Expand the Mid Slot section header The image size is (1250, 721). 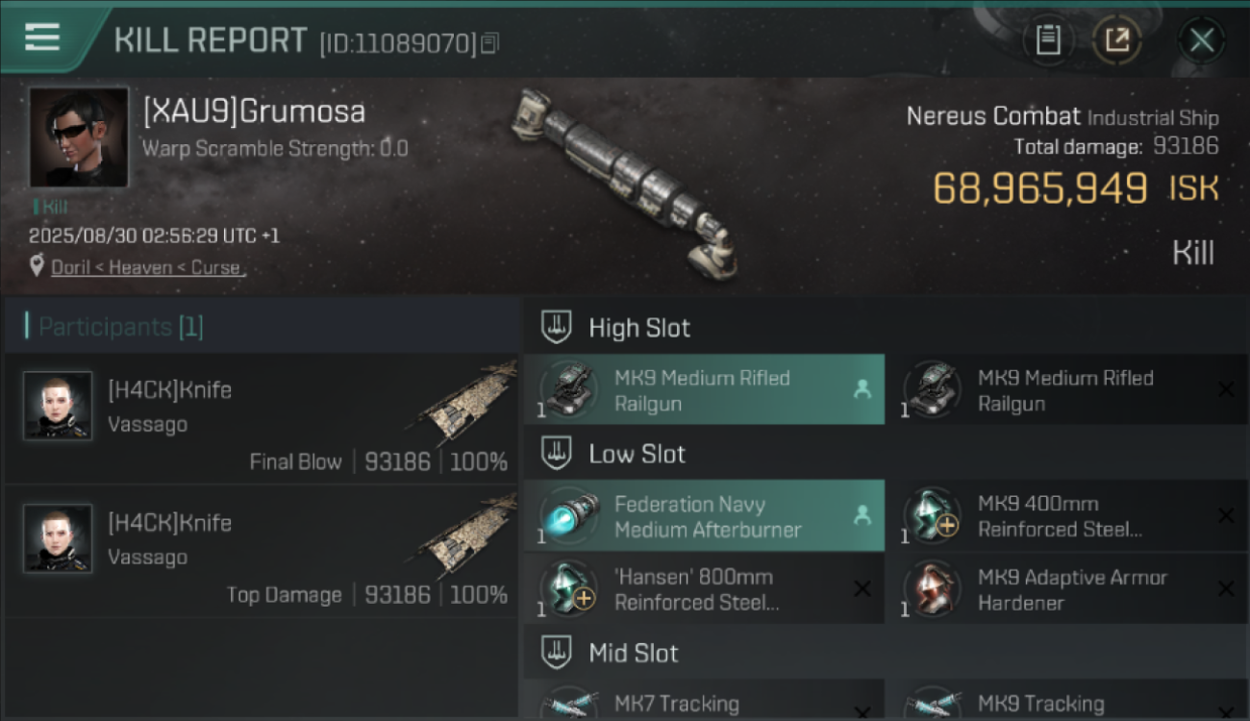(887, 654)
